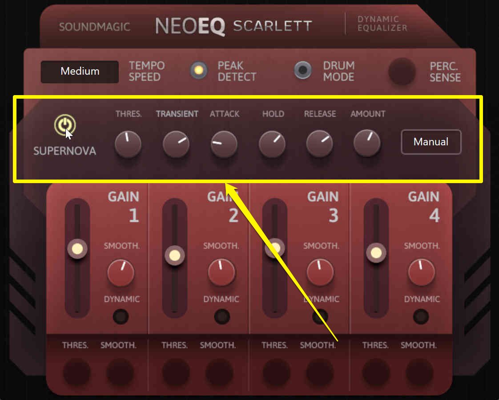Click the Supernova THRES. knob
The width and height of the screenshot is (499, 400).
click(128, 144)
